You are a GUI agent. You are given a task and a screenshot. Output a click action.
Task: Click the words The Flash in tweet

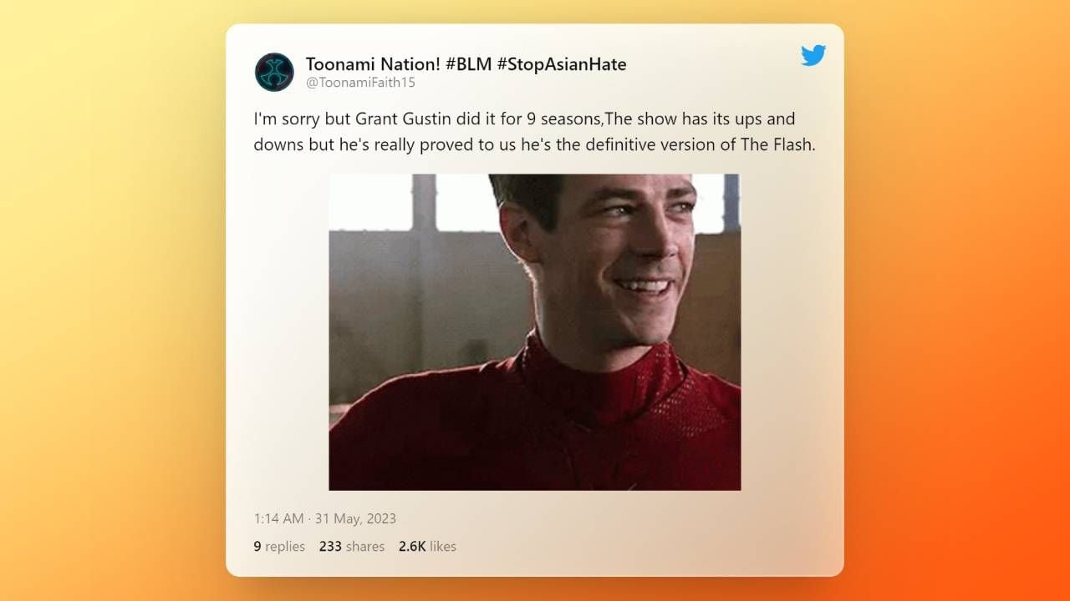pyautogui.click(x=777, y=144)
